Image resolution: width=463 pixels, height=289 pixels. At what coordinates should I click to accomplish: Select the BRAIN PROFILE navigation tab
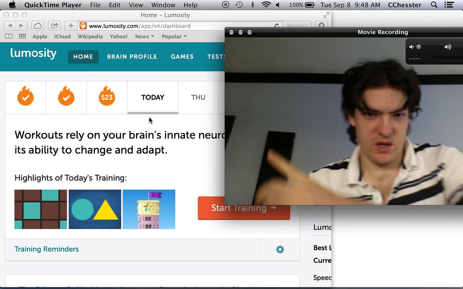[132, 57]
